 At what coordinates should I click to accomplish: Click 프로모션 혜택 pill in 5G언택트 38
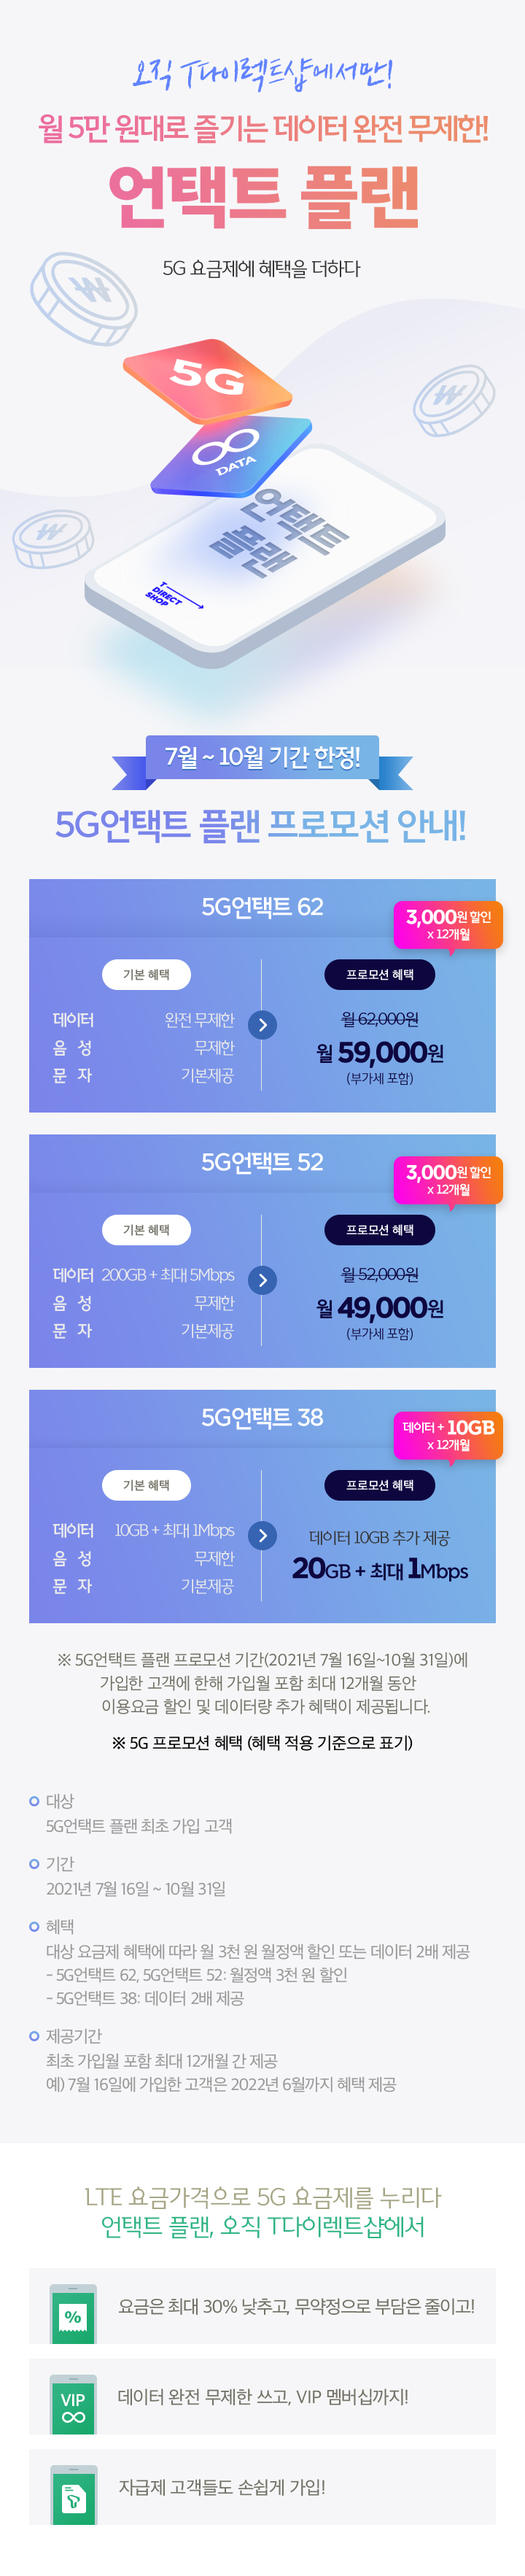click(379, 1485)
